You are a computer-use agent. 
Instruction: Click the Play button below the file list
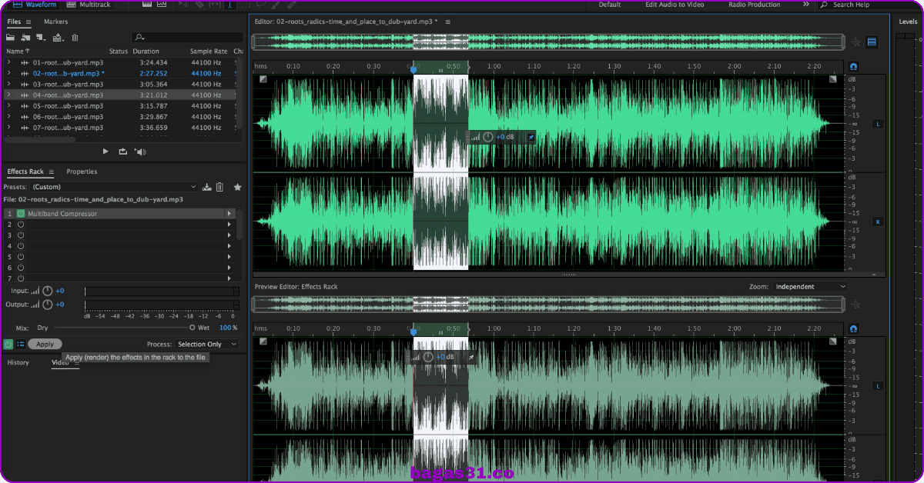(105, 152)
